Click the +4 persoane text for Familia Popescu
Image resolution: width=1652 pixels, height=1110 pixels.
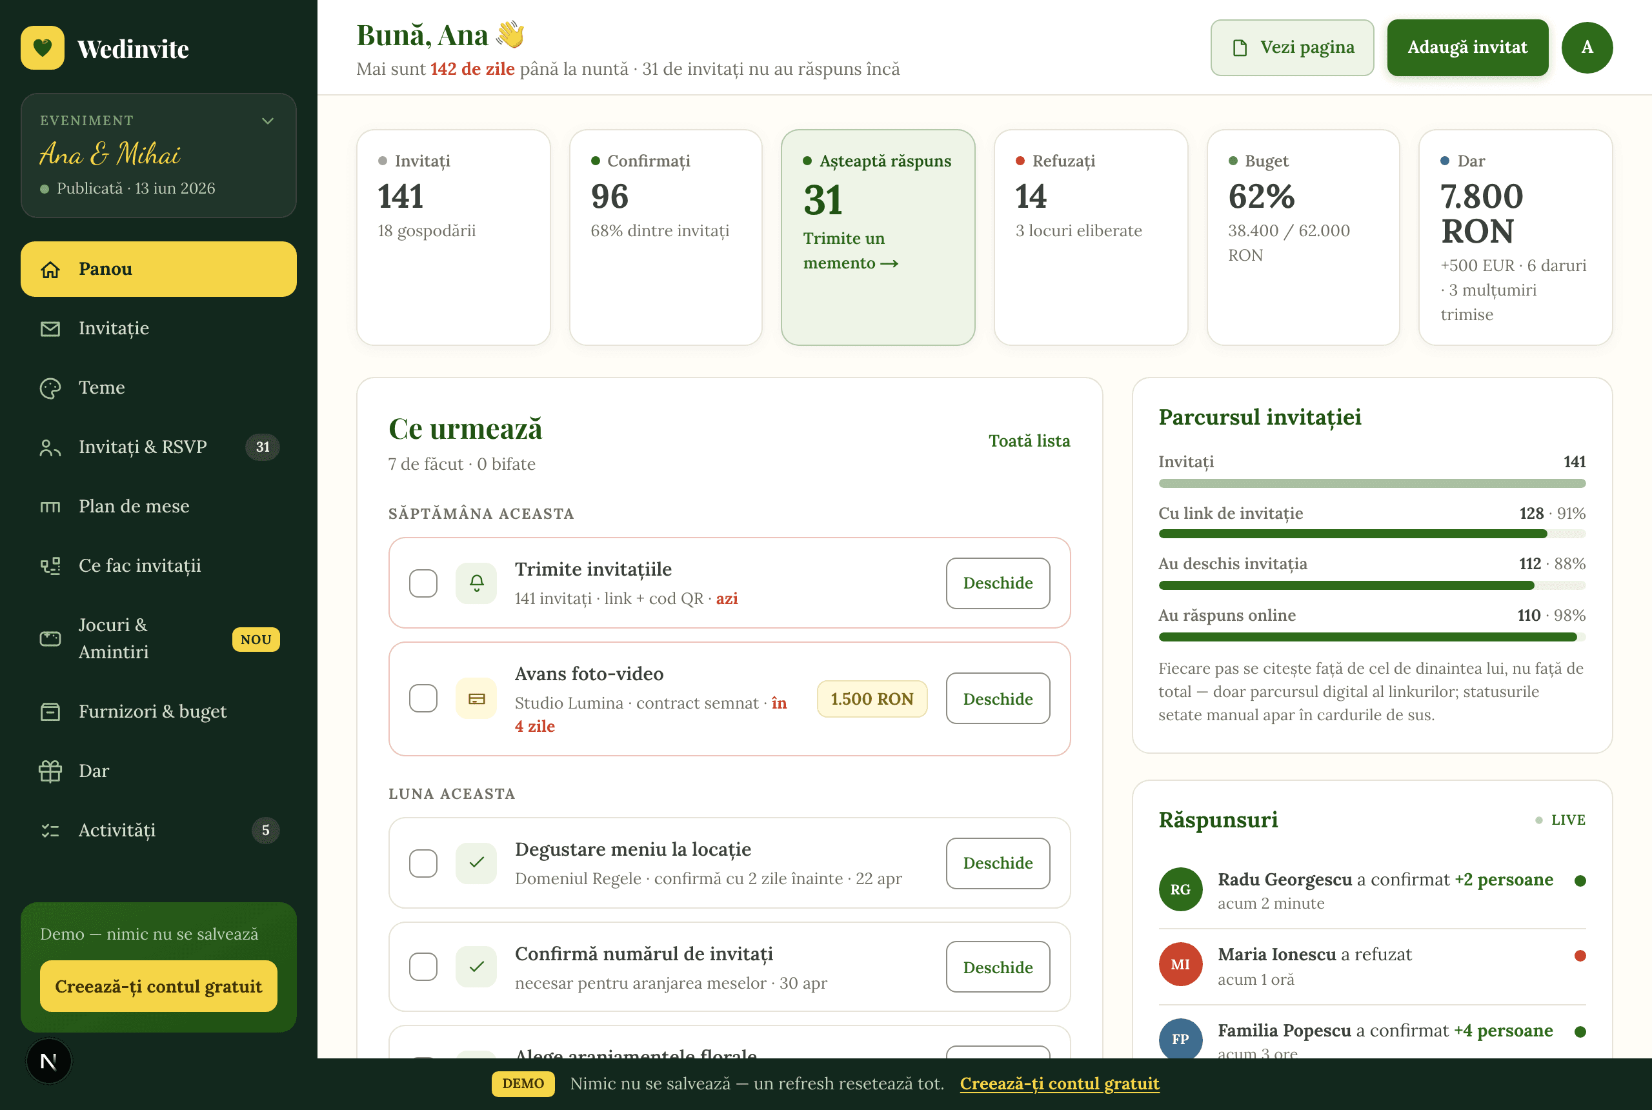tap(1504, 1031)
